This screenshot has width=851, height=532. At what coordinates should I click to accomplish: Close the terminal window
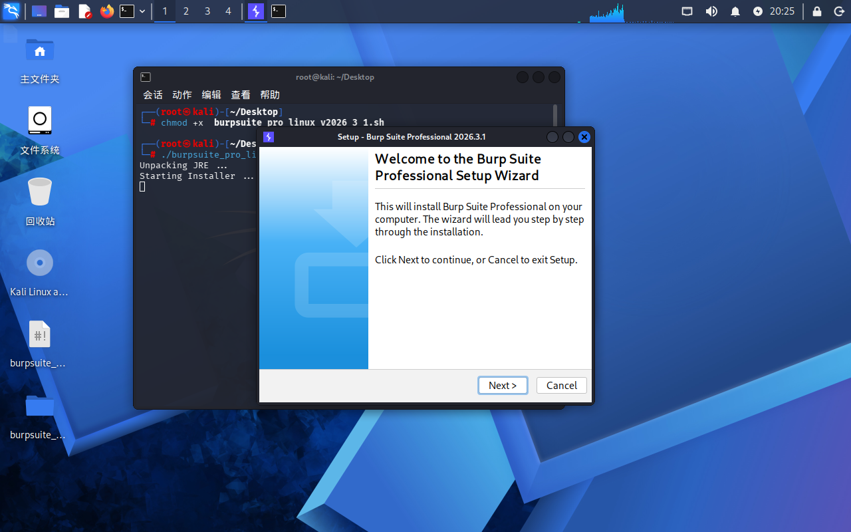click(x=554, y=77)
